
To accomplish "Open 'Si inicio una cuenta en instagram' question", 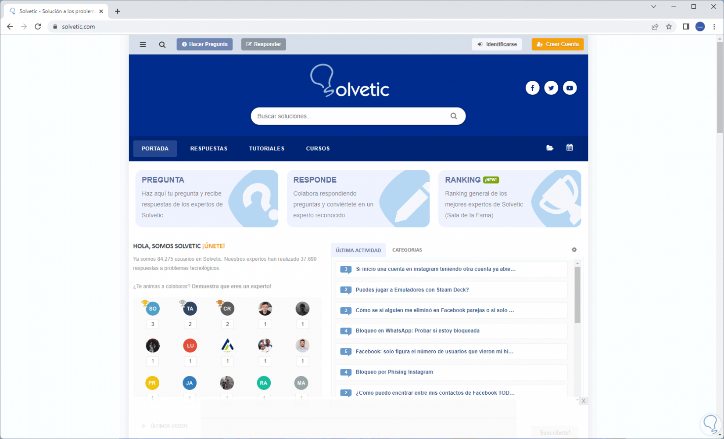I will [x=436, y=269].
